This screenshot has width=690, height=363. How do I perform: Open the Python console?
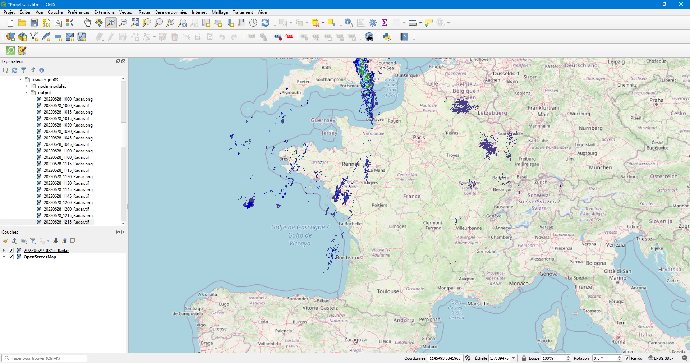[x=387, y=37]
